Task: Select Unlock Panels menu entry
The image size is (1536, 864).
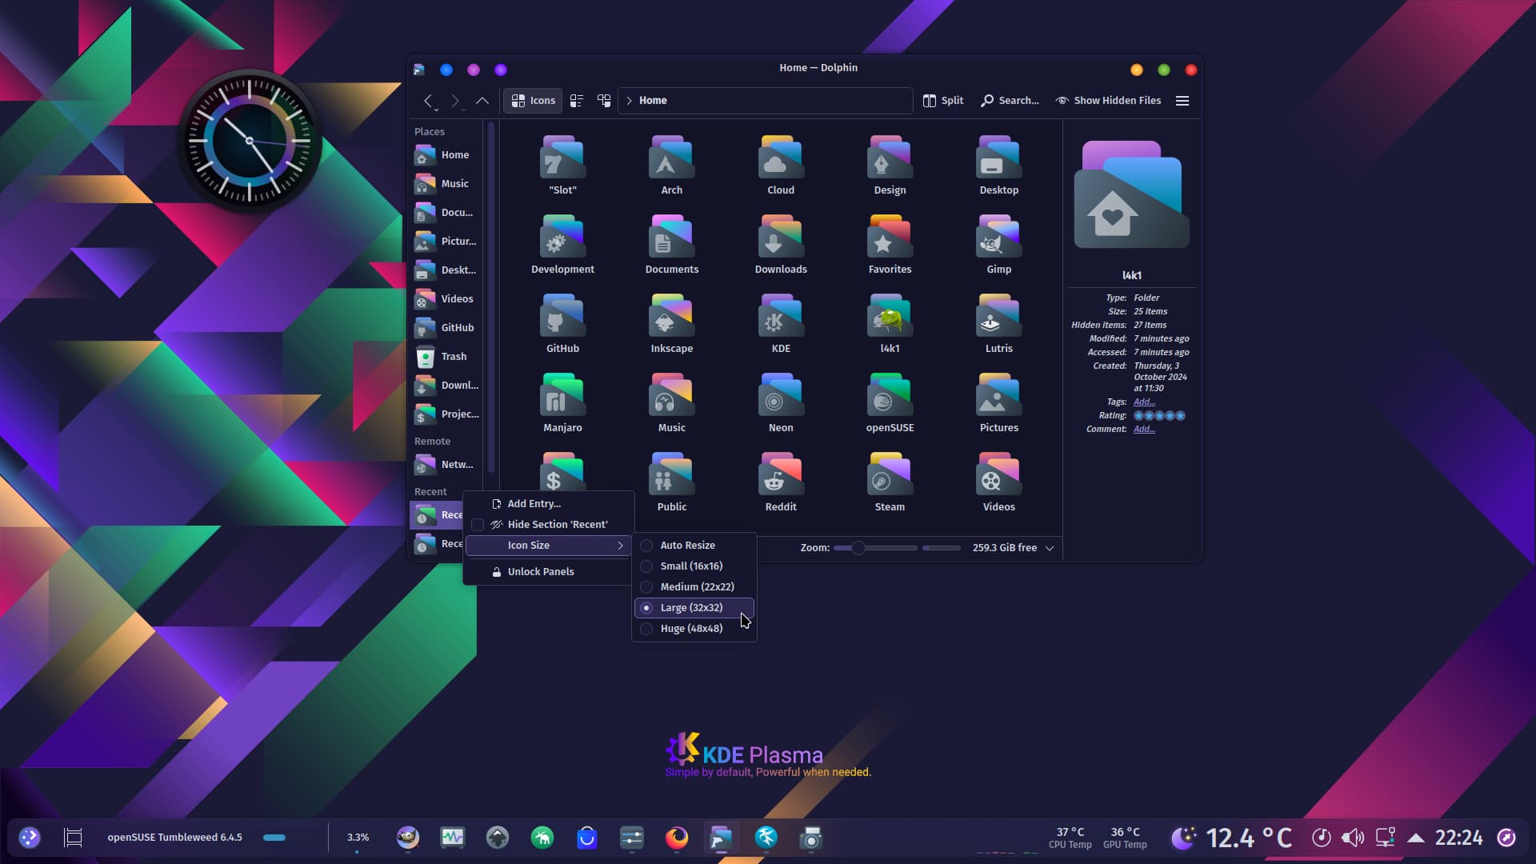Action: (x=540, y=572)
